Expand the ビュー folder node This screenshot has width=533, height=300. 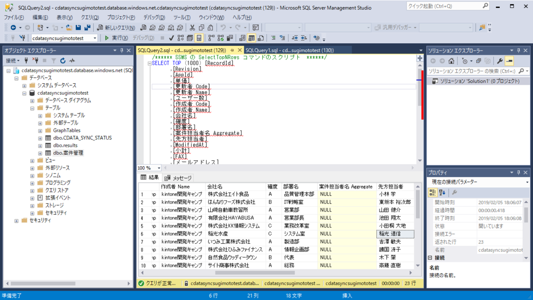tap(32, 160)
